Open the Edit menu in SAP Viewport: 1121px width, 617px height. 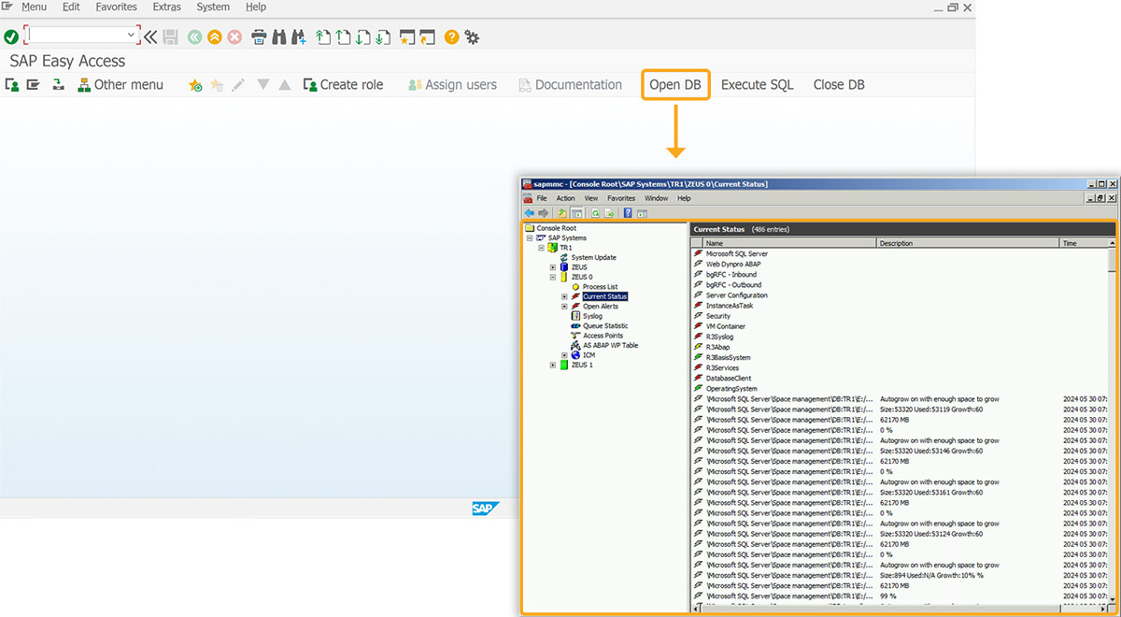(71, 7)
